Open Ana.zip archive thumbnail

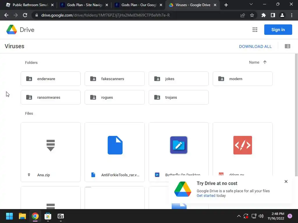pos(51,145)
